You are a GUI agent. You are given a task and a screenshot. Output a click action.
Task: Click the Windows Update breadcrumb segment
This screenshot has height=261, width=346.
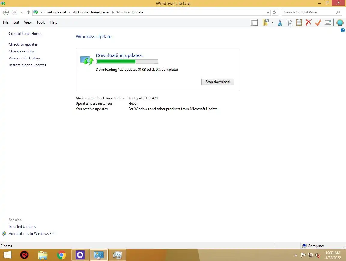pyautogui.click(x=130, y=12)
